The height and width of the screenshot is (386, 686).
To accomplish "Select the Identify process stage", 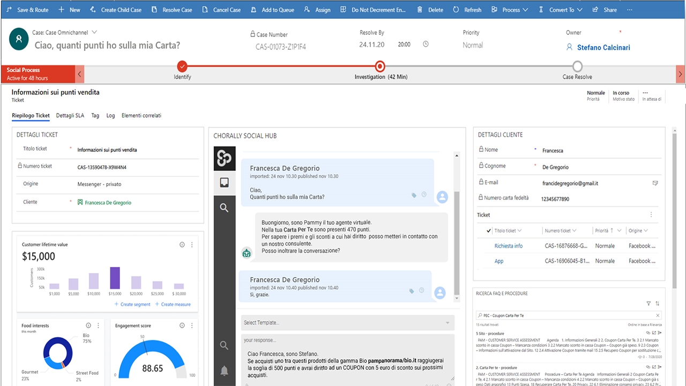I will tap(182, 66).
